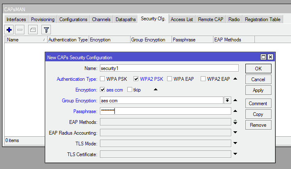Switch to the Registration Table tab

tap(262, 19)
